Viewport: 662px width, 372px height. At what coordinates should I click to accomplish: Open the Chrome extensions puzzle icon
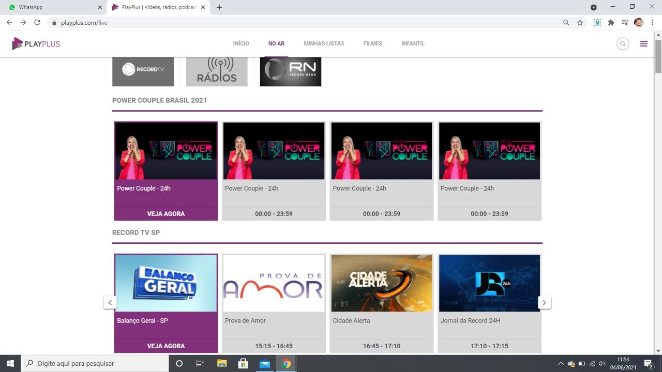click(x=611, y=23)
